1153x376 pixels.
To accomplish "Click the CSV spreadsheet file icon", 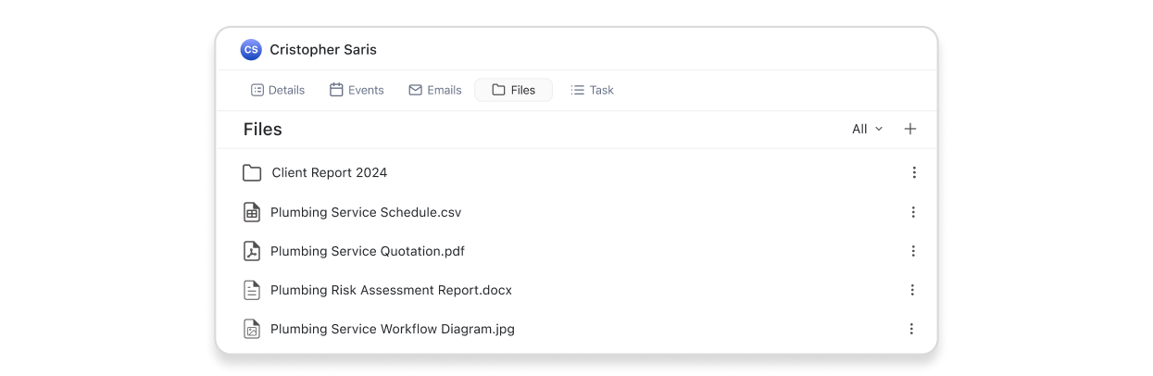I will point(252,212).
